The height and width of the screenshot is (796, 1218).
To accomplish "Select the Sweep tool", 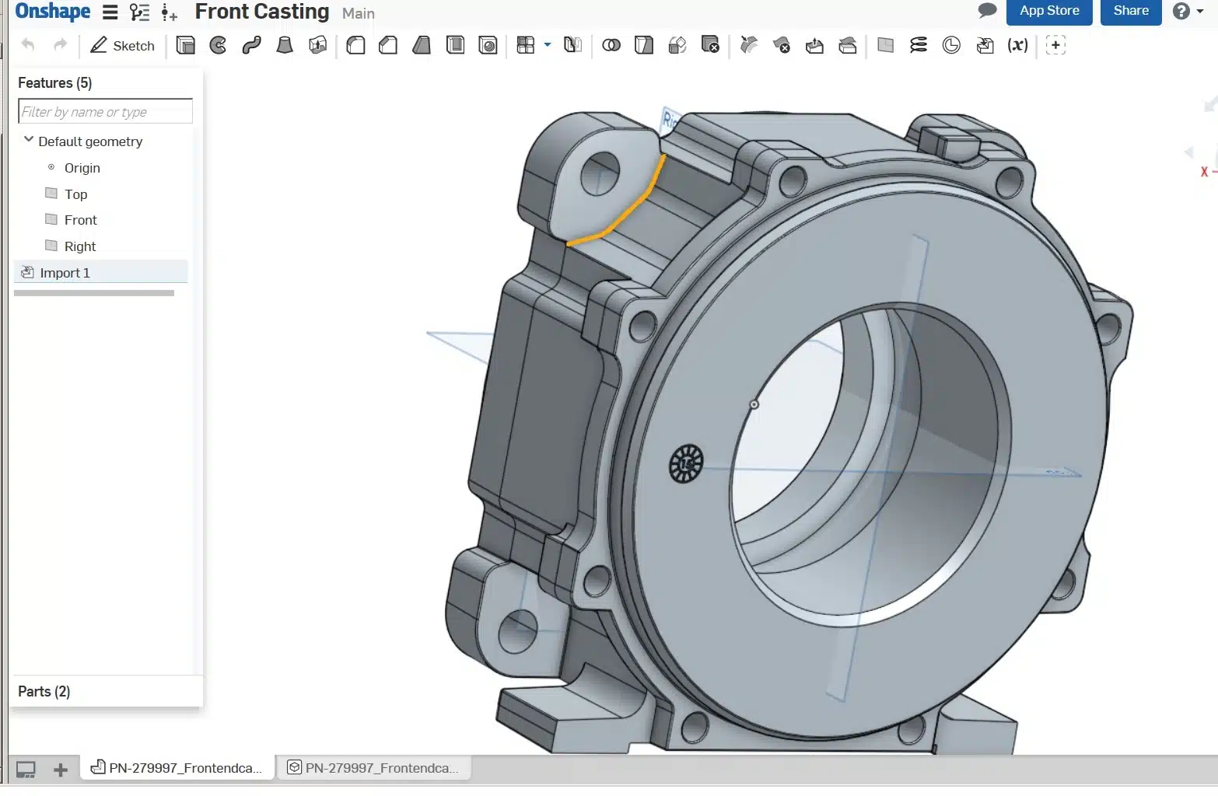I will pos(250,45).
